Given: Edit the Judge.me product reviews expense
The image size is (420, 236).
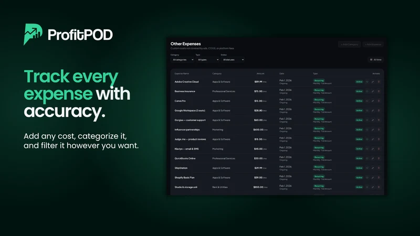Looking at the screenshot, I should click(373, 139).
